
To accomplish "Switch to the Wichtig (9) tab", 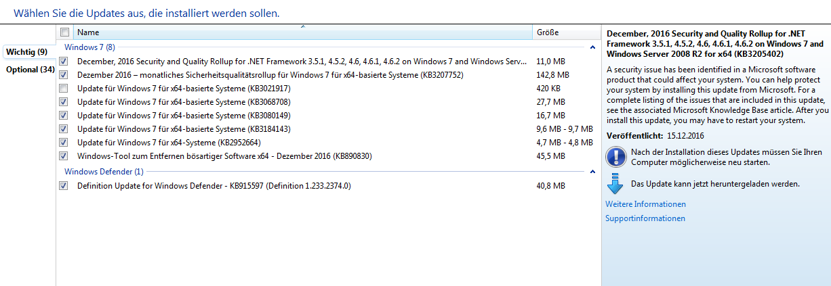I will coord(27,52).
